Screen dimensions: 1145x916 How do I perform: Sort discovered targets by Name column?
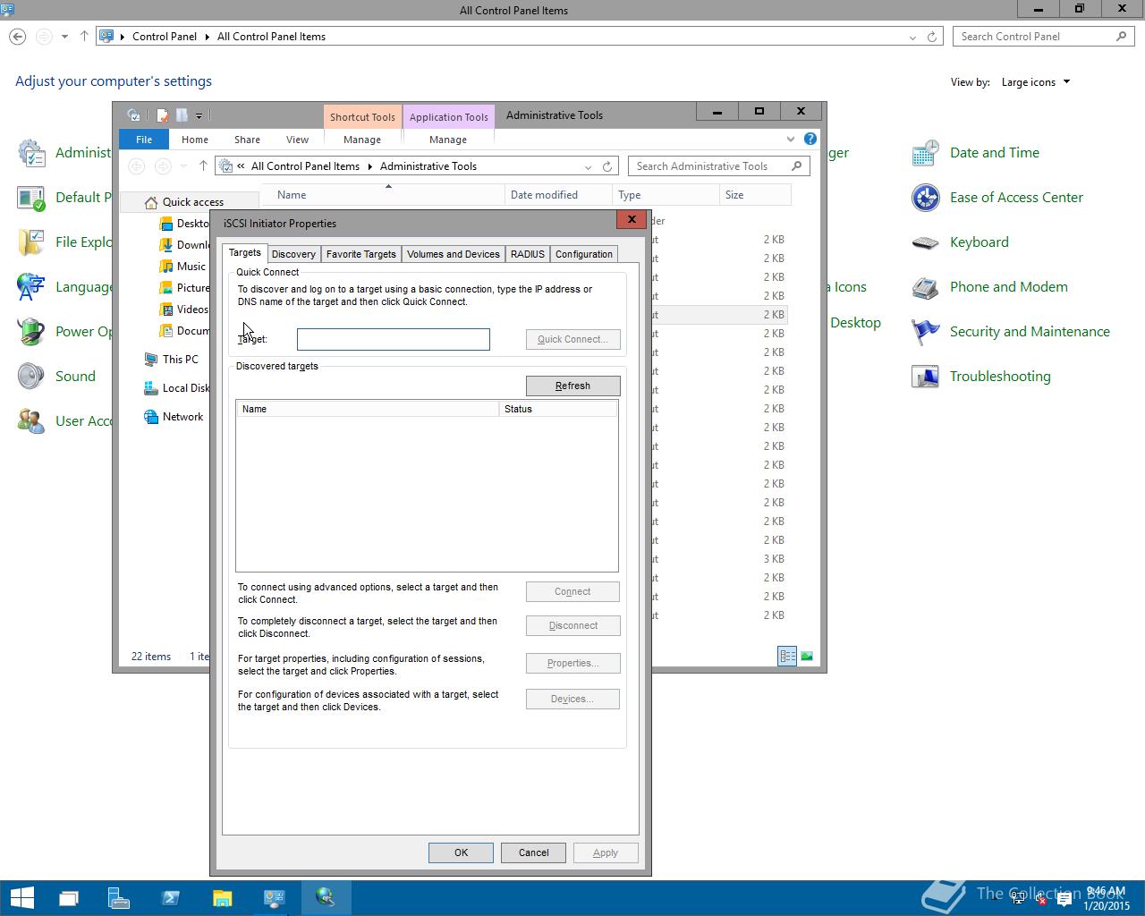(368, 409)
